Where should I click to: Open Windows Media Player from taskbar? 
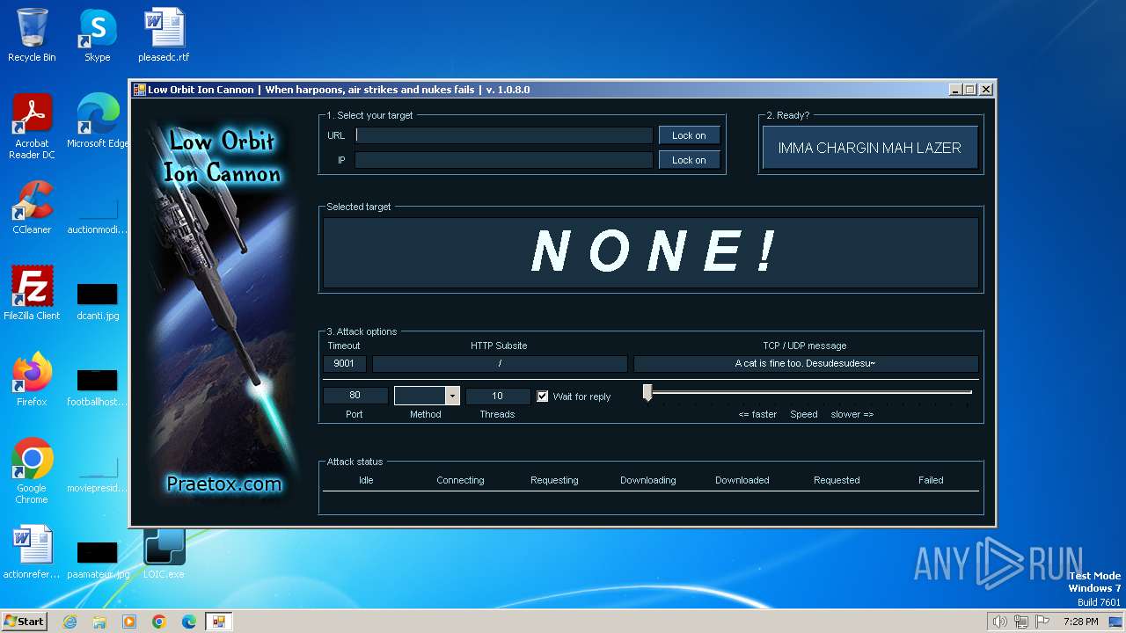point(129,622)
